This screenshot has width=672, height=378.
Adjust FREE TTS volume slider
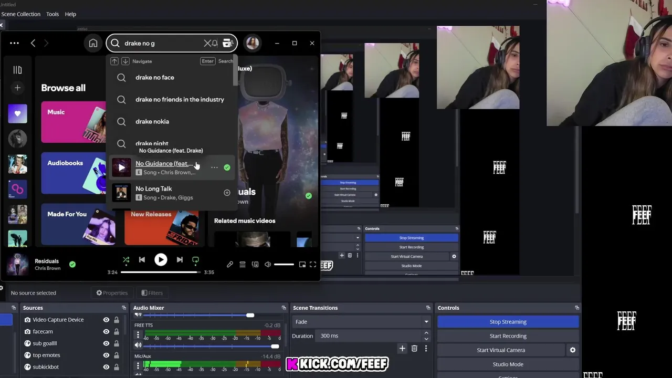[212, 346]
